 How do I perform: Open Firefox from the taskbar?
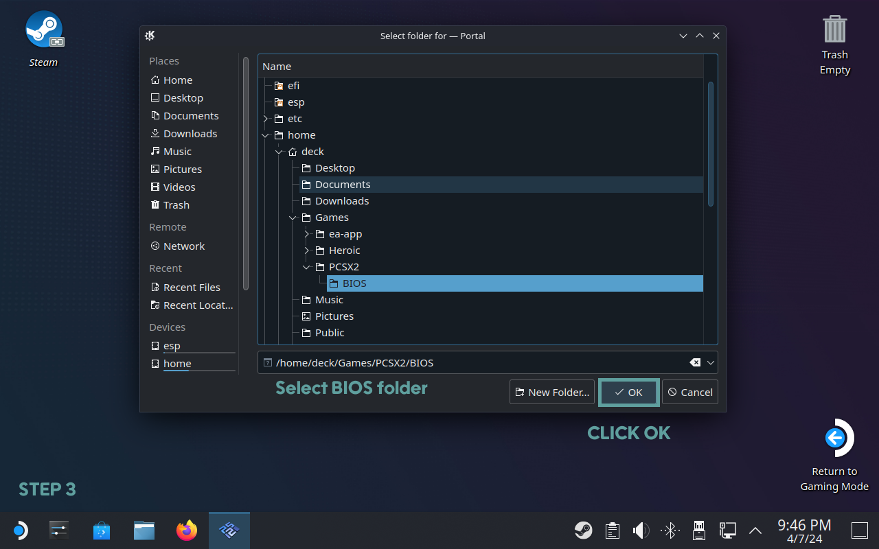186,530
